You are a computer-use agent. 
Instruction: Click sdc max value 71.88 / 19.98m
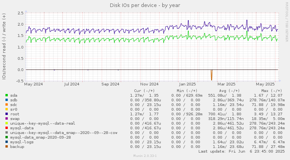(268, 105)
